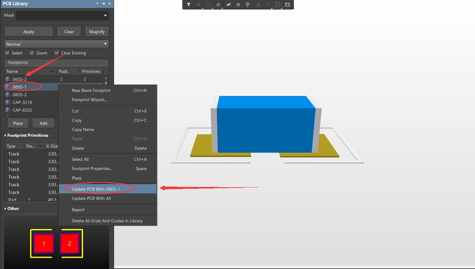Uncheck the Select checkbox
Screen dimensions: 475x269
point(7,53)
